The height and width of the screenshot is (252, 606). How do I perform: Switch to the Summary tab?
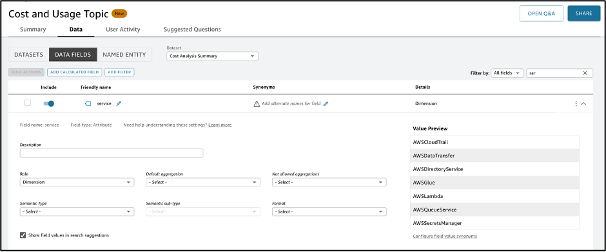pyautogui.click(x=33, y=30)
